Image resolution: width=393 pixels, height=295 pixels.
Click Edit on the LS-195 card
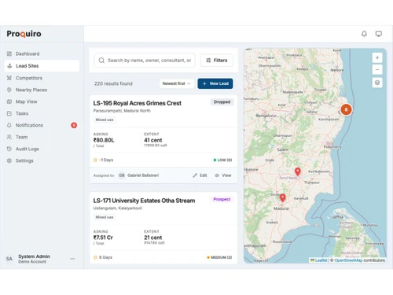pyautogui.click(x=200, y=175)
